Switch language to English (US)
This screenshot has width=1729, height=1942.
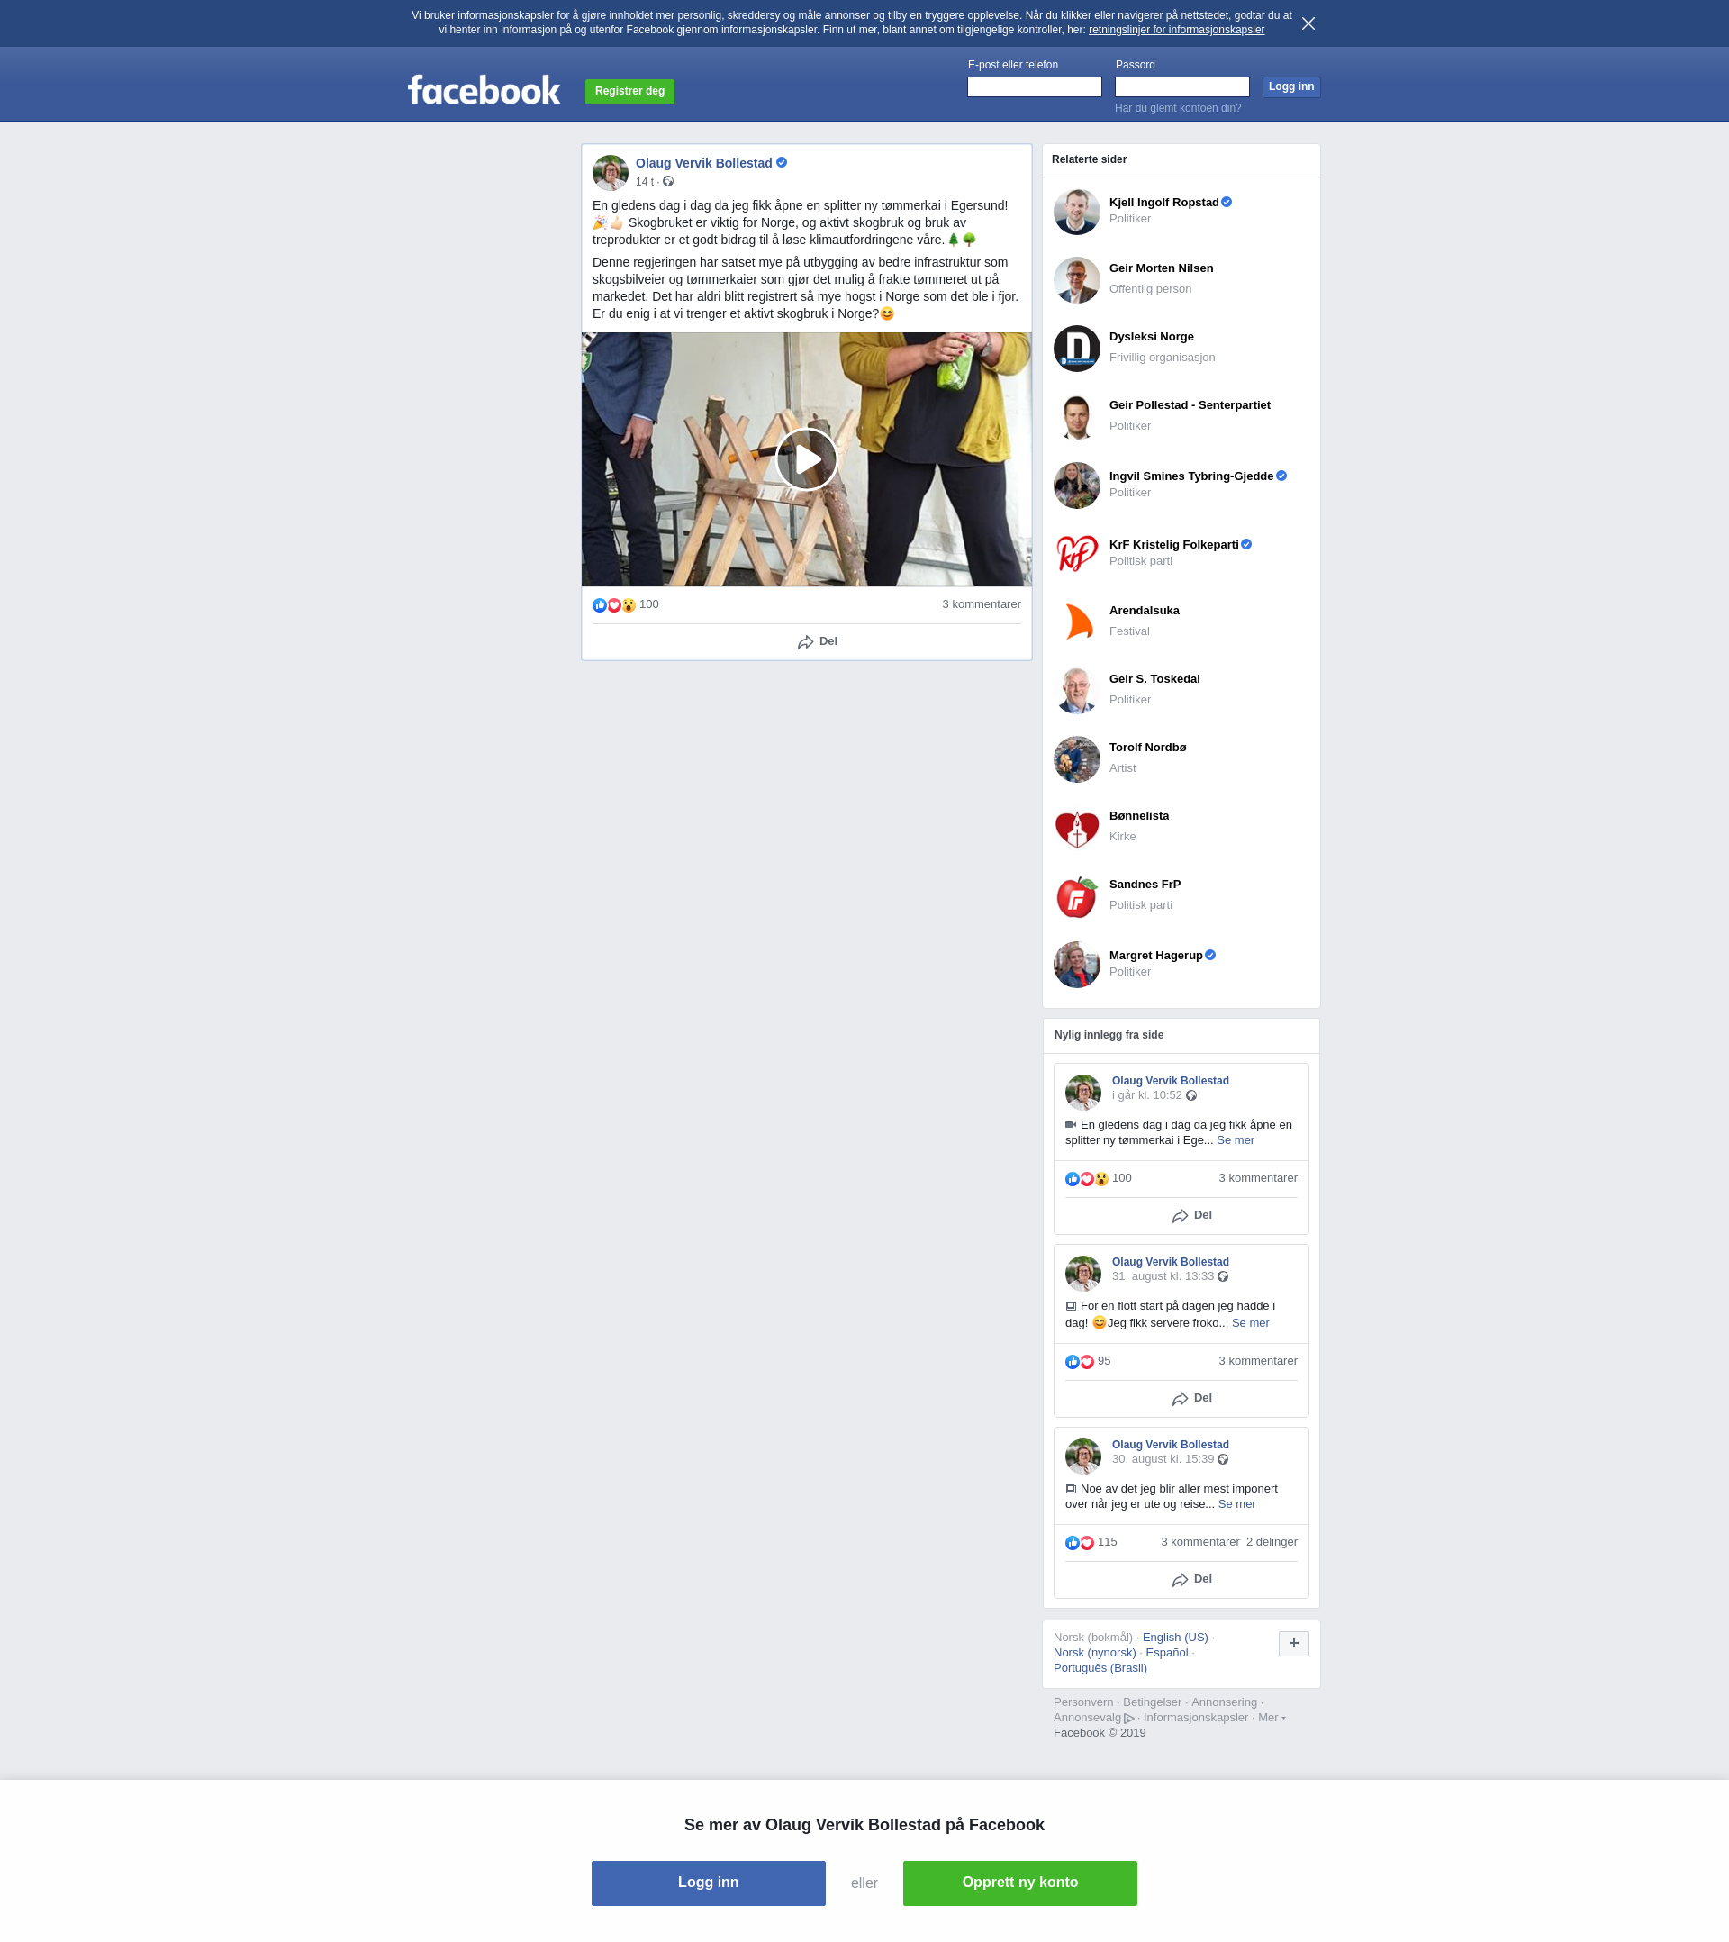click(1175, 1638)
